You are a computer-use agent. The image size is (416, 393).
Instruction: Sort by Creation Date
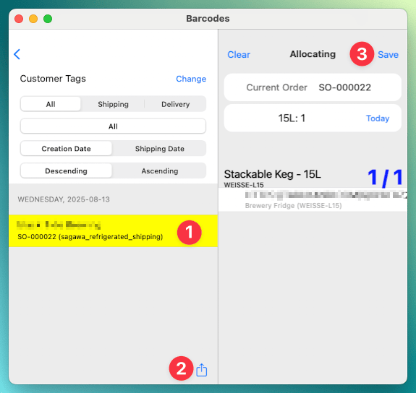[66, 148]
